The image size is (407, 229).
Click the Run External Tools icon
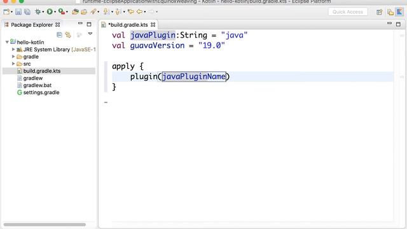62,11
